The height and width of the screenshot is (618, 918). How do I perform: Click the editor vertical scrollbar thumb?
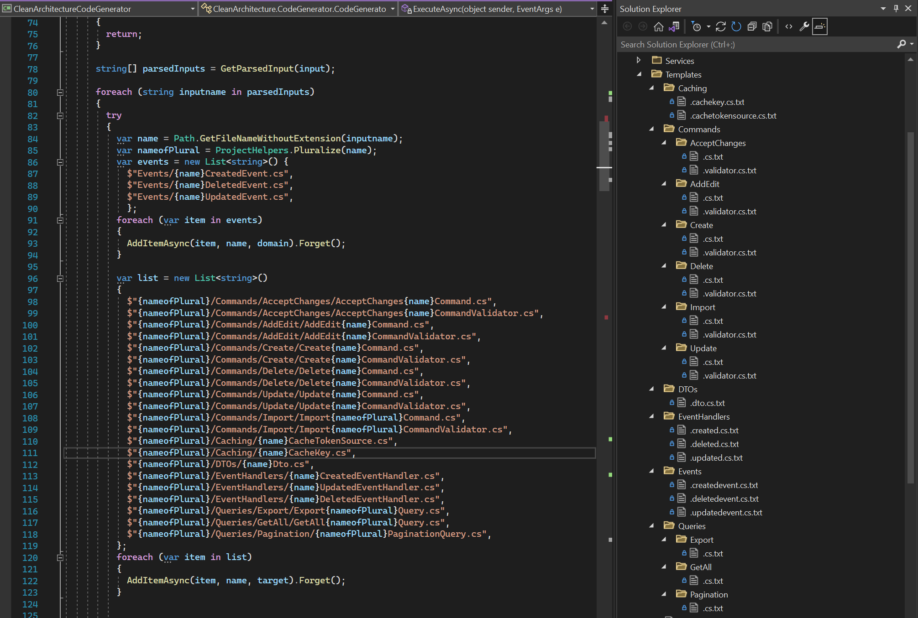point(604,155)
